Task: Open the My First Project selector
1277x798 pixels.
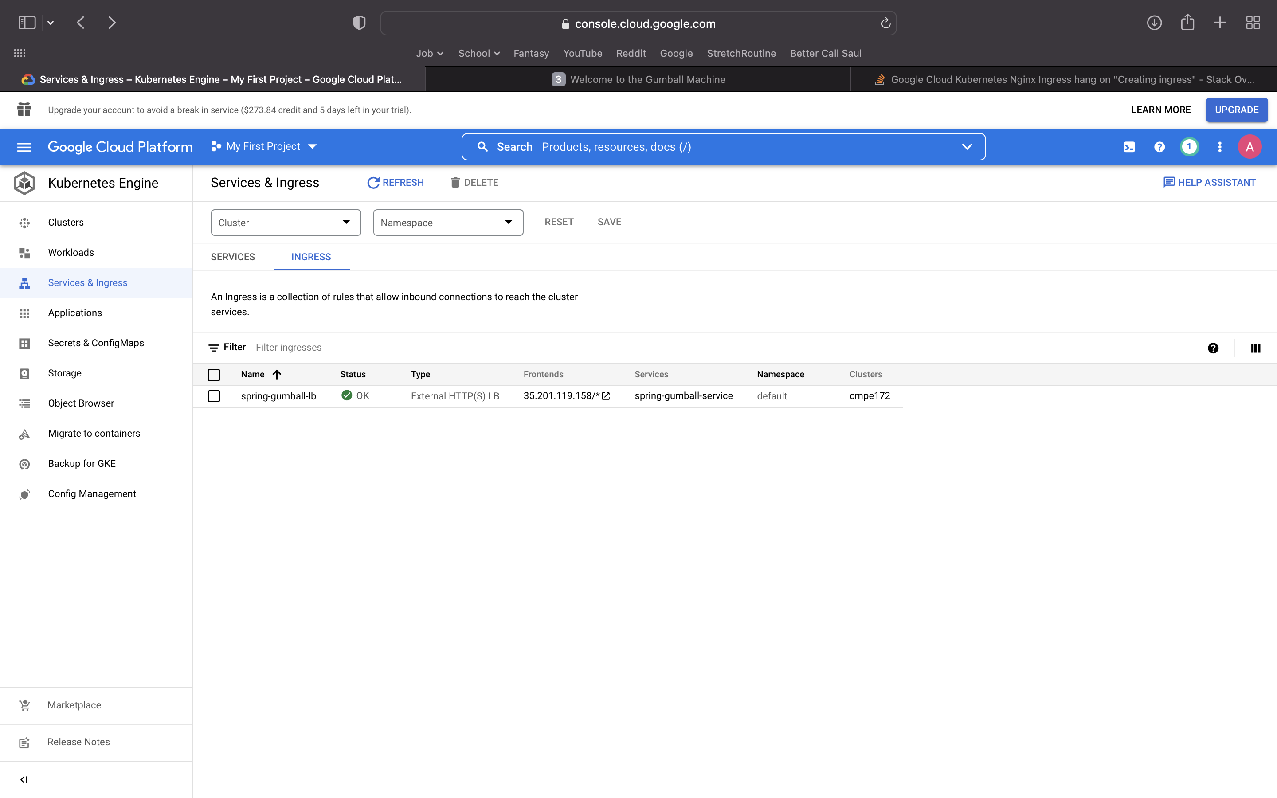Action: (264, 146)
